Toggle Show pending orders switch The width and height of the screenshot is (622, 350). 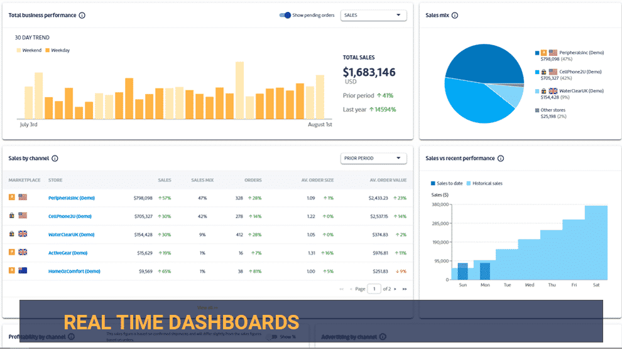click(285, 15)
